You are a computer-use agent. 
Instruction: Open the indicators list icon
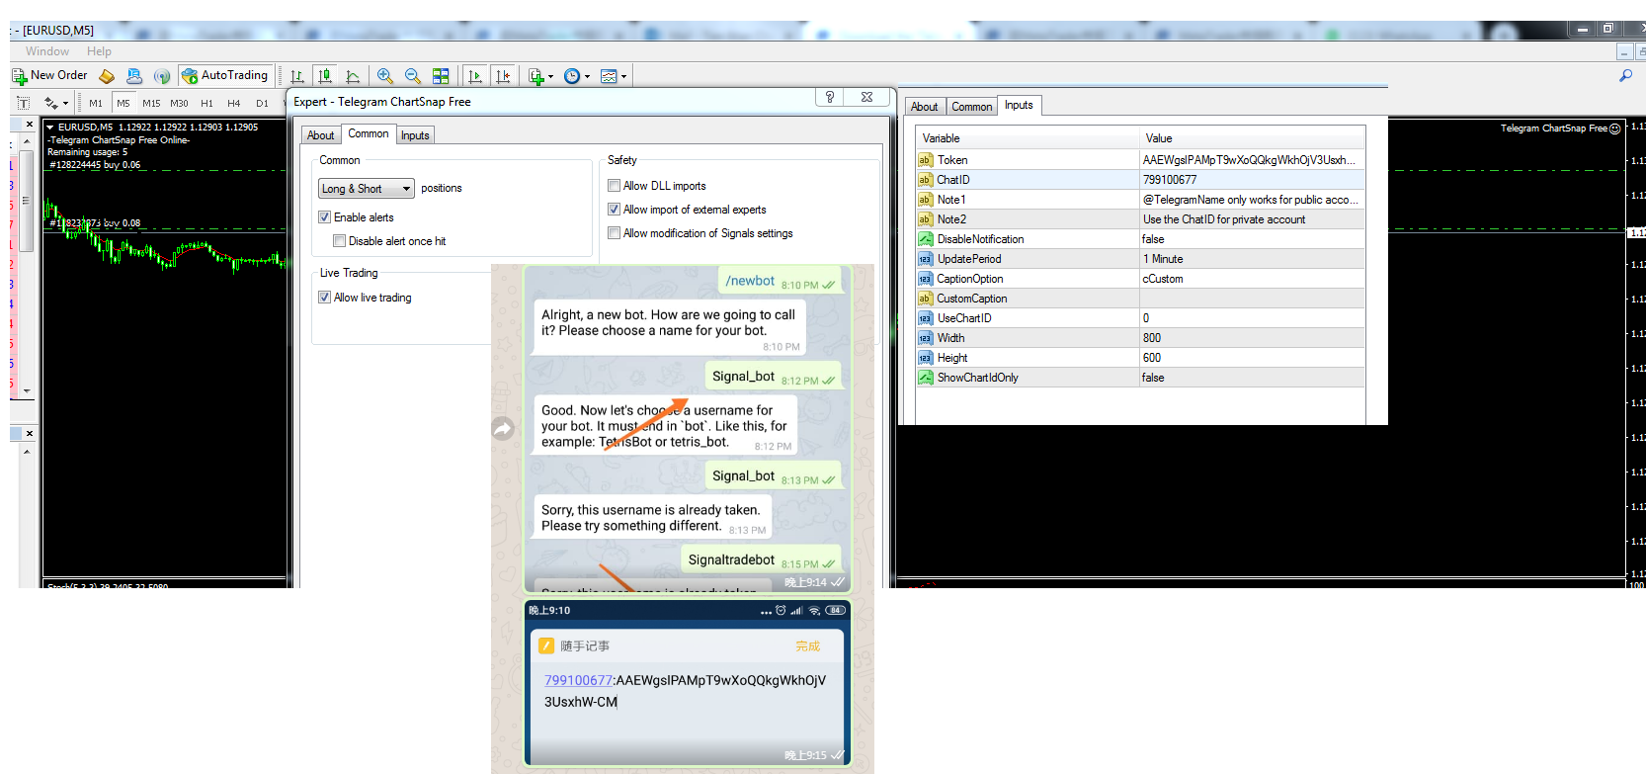tap(536, 76)
